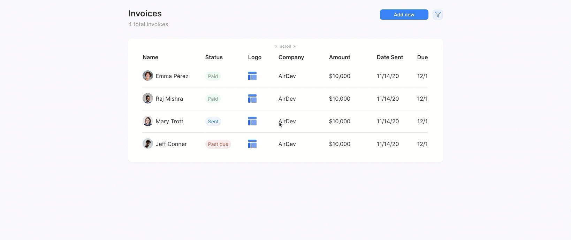Click Jeff Conner's avatar photo
This screenshot has height=240, width=571.
pos(147,144)
